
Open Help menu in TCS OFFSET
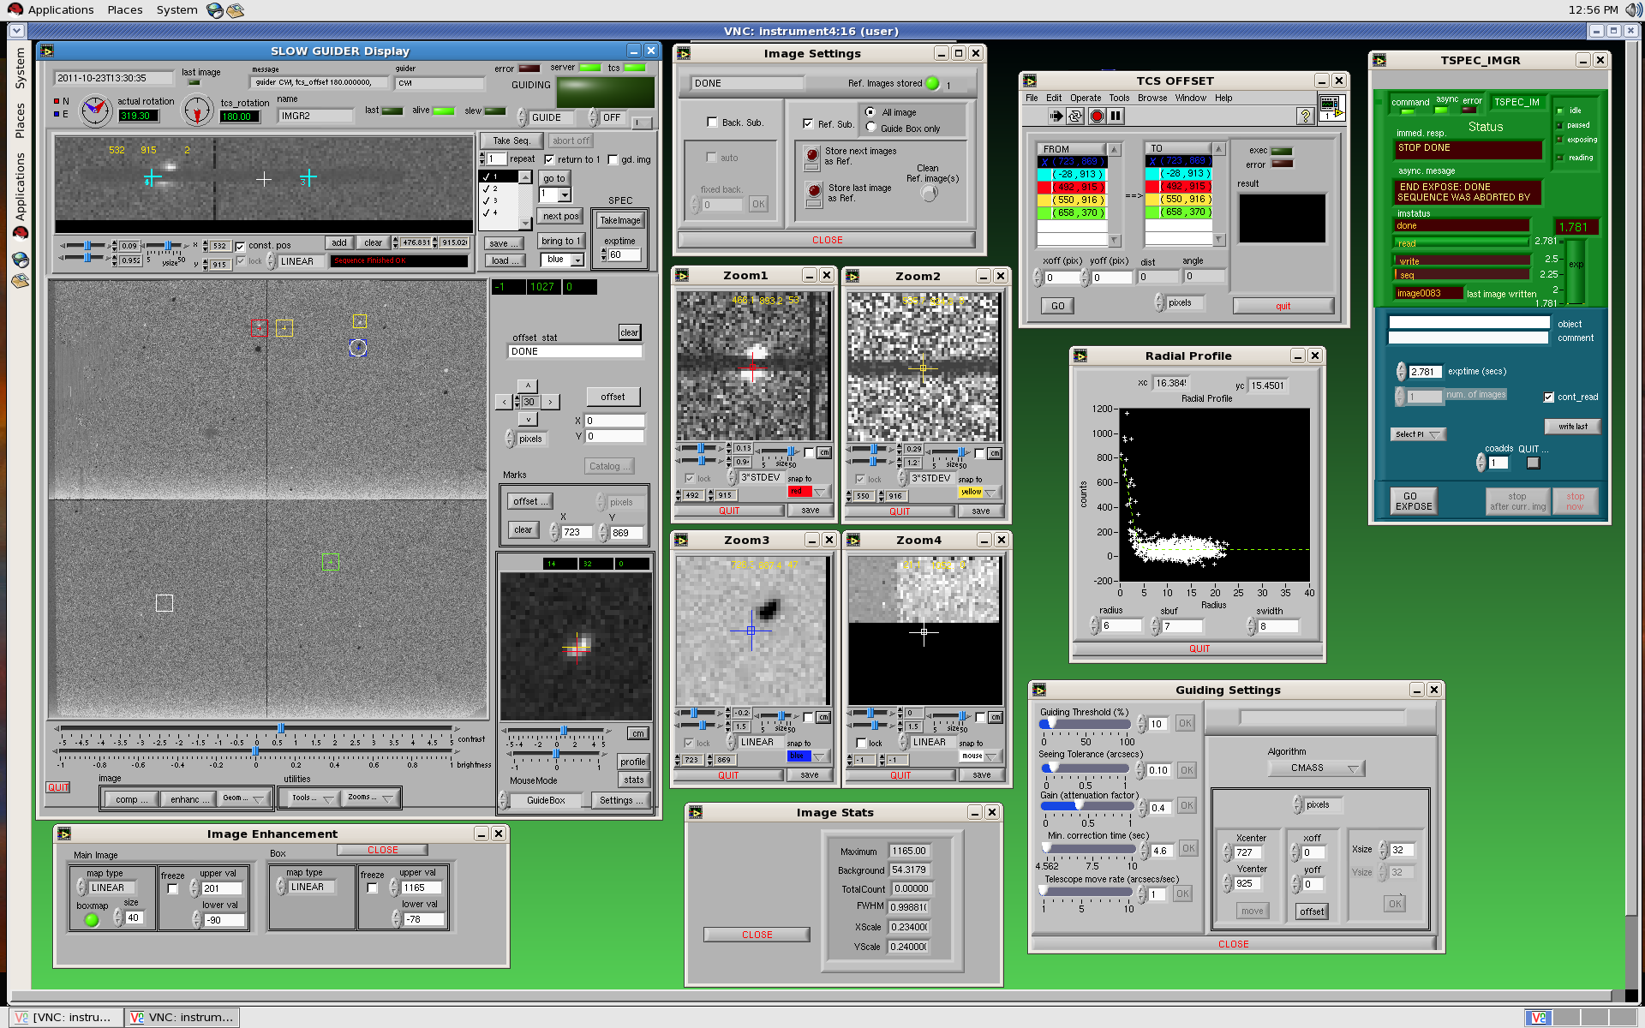[x=1223, y=98]
